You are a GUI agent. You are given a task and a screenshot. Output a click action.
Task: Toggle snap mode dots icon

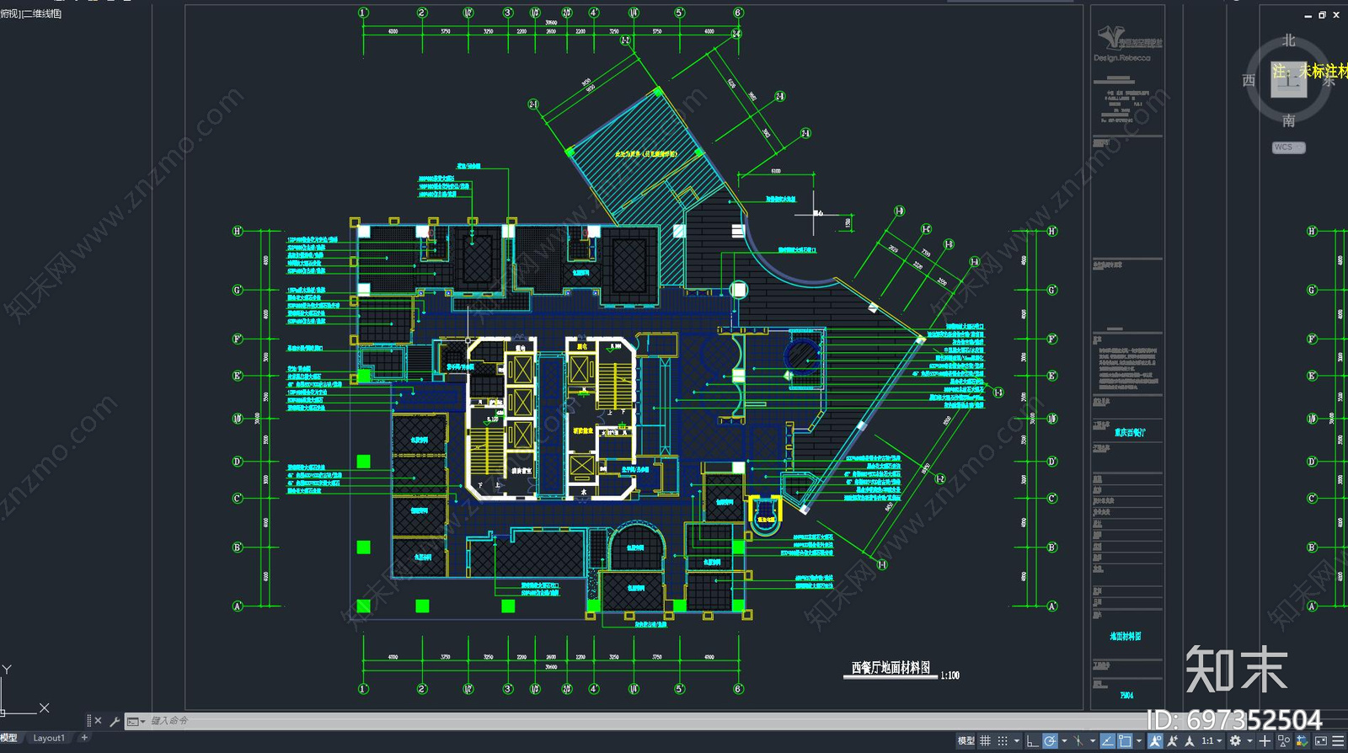click(1003, 741)
